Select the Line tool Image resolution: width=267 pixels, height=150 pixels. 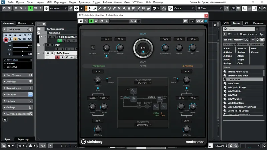tap(139, 8)
